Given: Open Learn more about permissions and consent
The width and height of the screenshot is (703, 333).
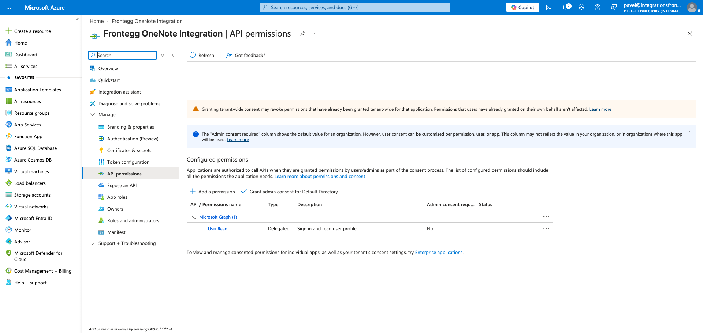Looking at the screenshot, I should coord(320,177).
